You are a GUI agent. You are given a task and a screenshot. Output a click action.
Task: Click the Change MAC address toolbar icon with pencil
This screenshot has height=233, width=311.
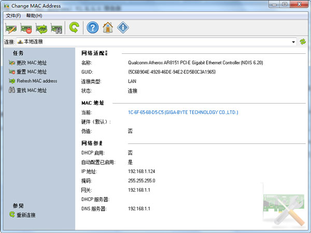tap(11, 28)
